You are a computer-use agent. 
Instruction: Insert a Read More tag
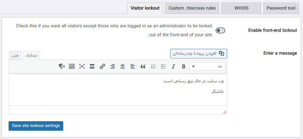tap(92, 66)
